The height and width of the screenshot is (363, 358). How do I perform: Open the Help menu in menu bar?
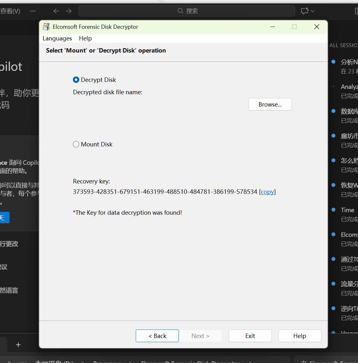pyautogui.click(x=85, y=39)
